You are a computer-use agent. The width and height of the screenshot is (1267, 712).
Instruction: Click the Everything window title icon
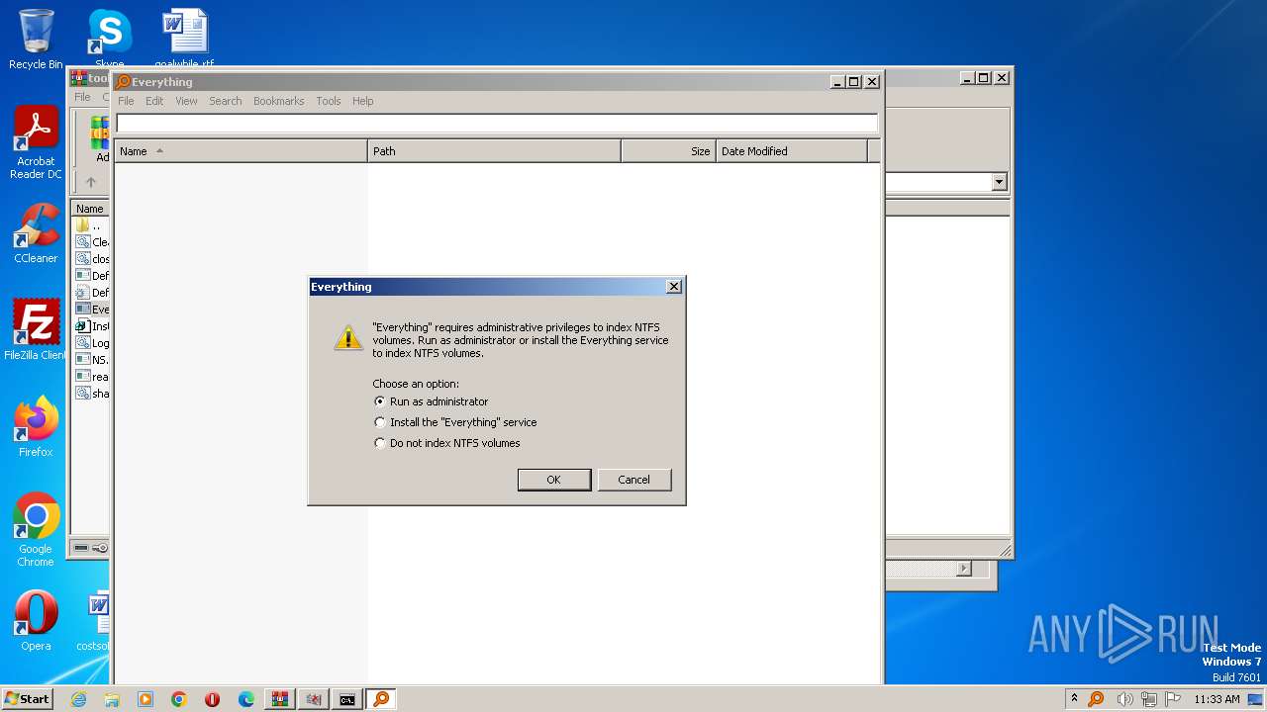point(123,82)
